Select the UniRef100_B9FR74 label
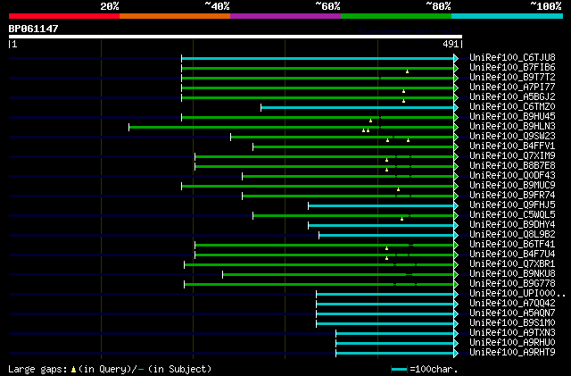 [512, 196]
